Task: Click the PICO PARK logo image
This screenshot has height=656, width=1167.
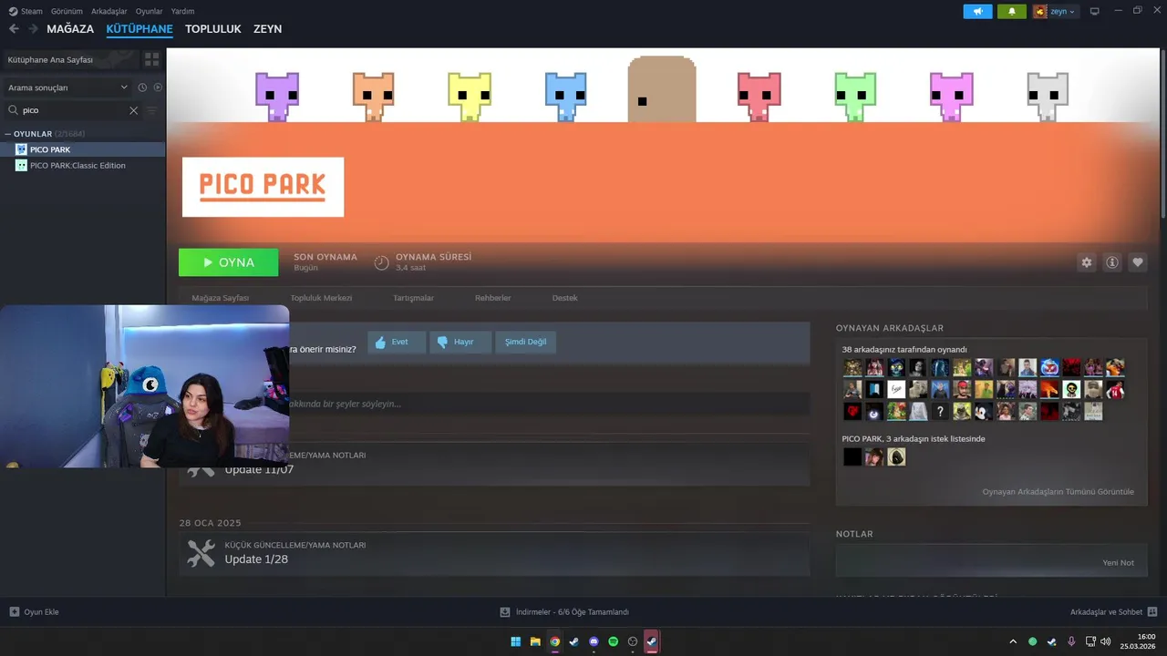Action: tap(263, 187)
